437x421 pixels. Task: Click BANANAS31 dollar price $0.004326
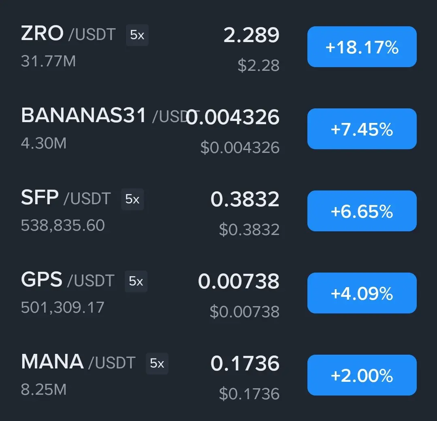tap(240, 148)
